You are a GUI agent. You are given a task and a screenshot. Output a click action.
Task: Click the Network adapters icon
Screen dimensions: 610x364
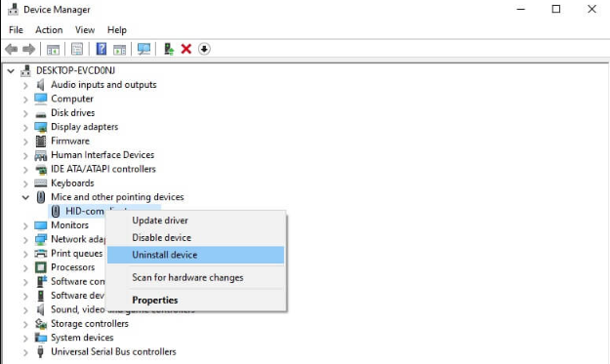40,239
